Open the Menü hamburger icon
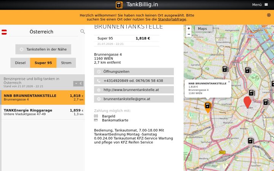274x171 pixels. tap(266, 5)
